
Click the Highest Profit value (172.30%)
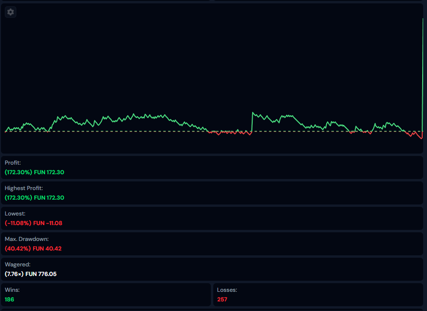click(18, 197)
